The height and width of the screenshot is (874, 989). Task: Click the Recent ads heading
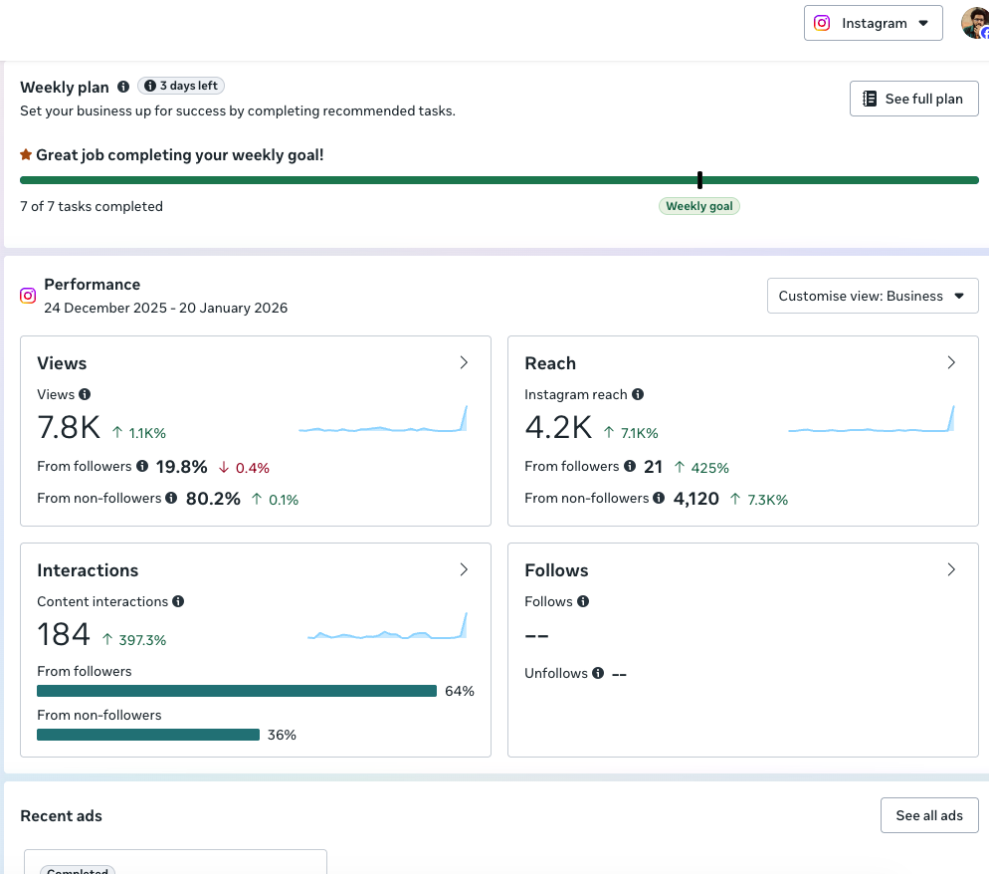pyautogui.click(x=61, y=816)
